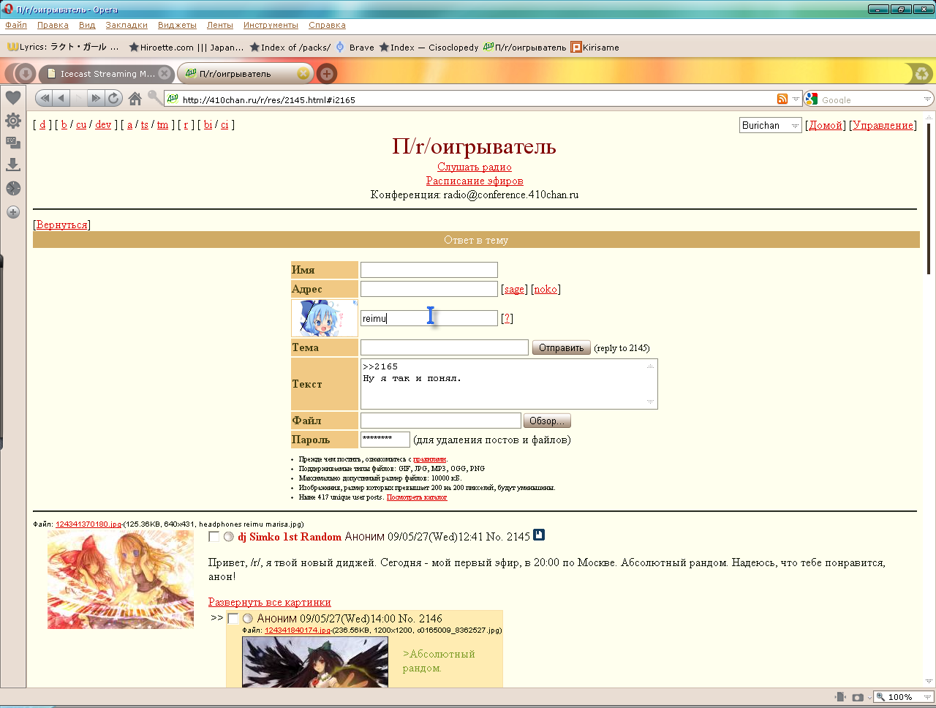Viewport: 936px width, 708px height.
Task: Reload the current page
Action: coord(113,98)
